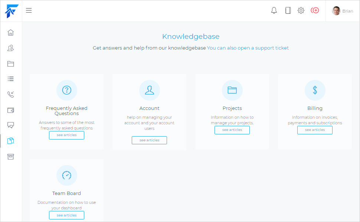Viewport: 360px width, 222px height.
Task: Toggle the hamburger menu to collapse sidebar
Action: [x=29, y=10]
